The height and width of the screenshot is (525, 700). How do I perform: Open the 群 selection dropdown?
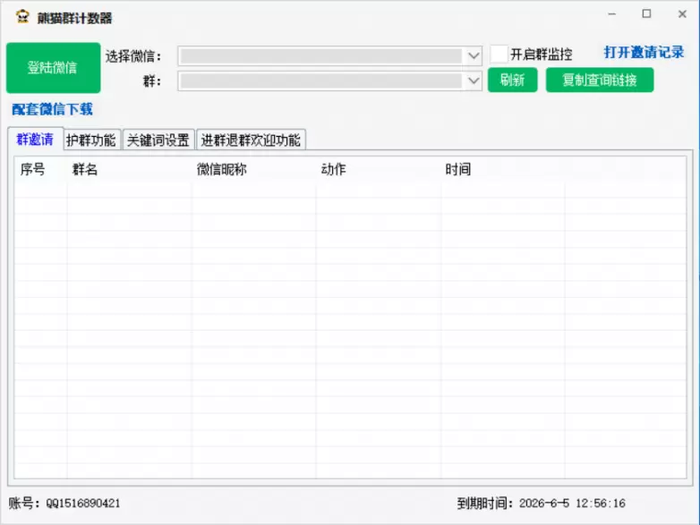click(474, 81)
